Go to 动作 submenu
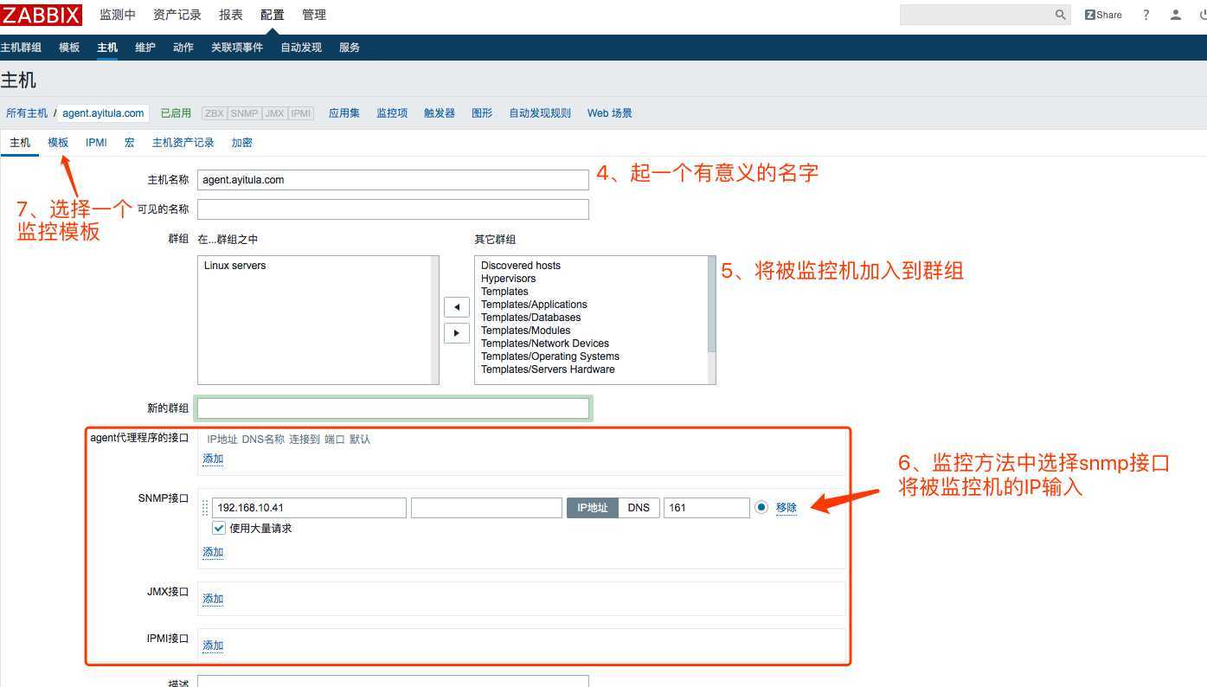 click(183, 48)
